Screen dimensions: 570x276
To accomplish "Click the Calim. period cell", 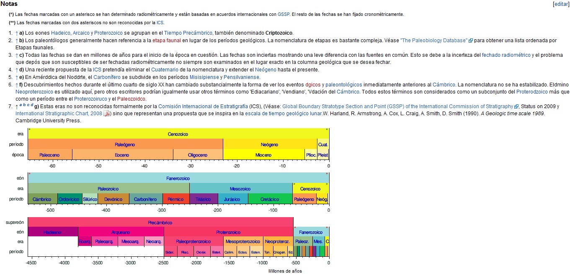I will coord(230,252).
